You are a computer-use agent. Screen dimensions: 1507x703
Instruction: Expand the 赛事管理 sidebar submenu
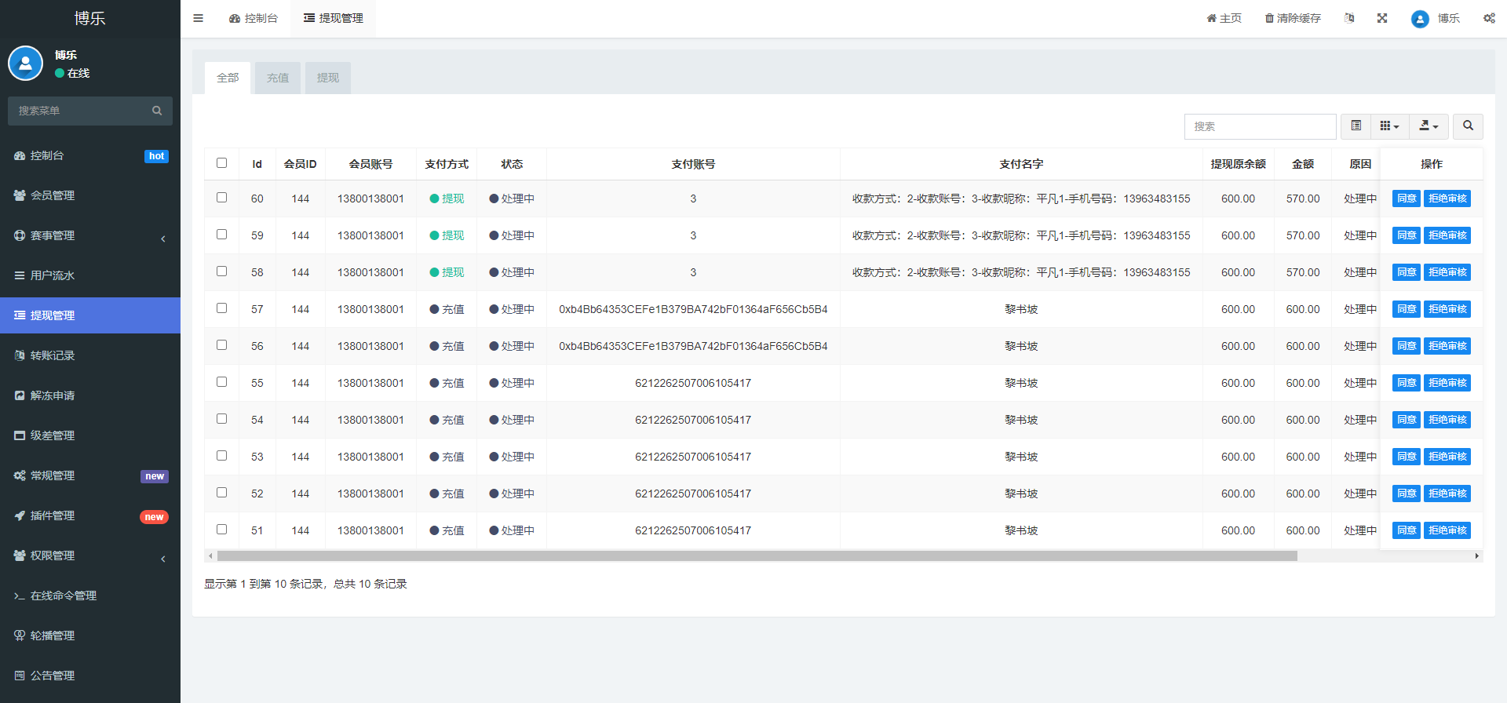pyautogui.click(x=90, y=235)
